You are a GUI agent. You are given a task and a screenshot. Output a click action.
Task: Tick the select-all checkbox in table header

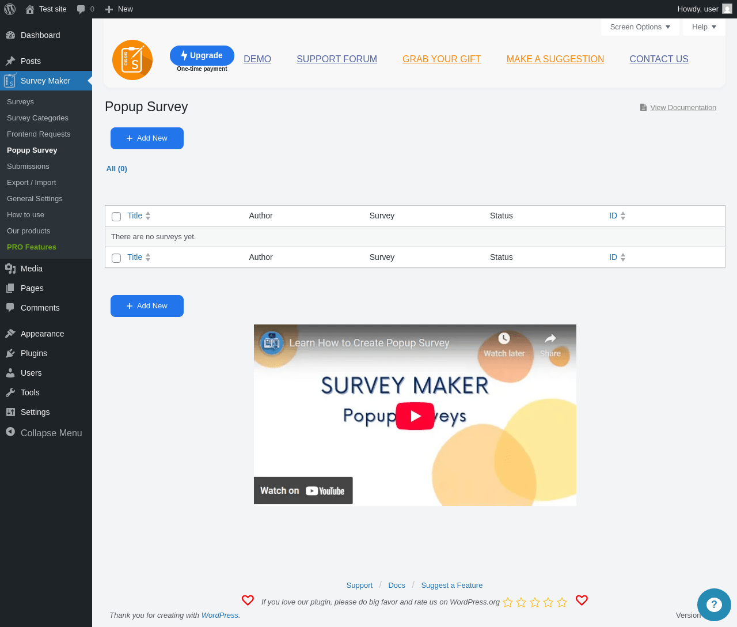coord(116,217)
